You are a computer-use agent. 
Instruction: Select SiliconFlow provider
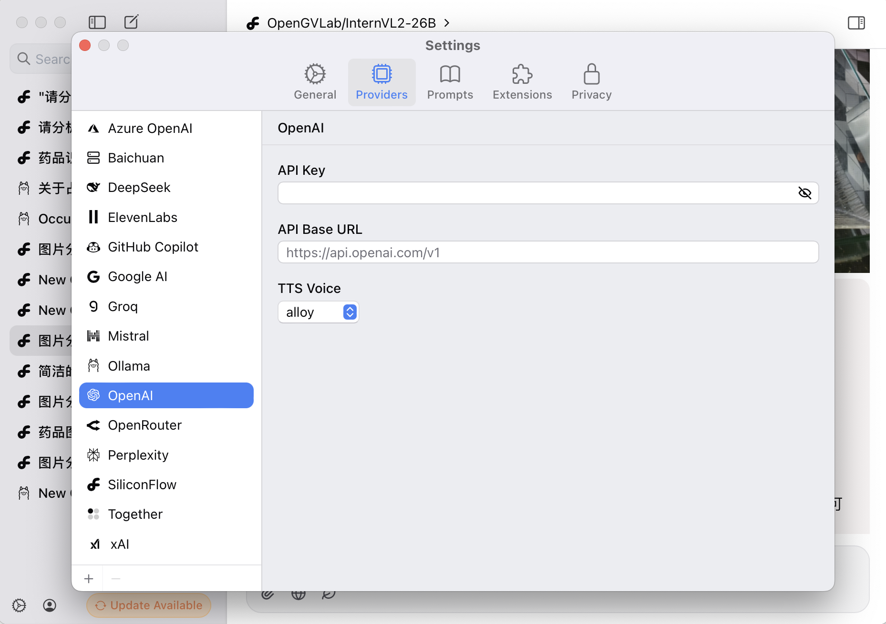pos(166,484)
